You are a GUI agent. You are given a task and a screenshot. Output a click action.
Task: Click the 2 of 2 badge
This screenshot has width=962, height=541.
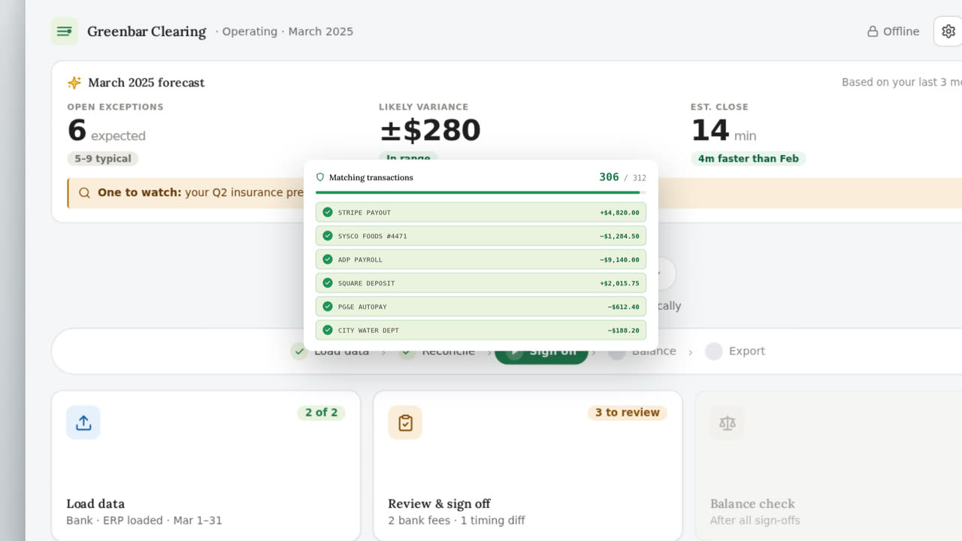coord(322,413)
